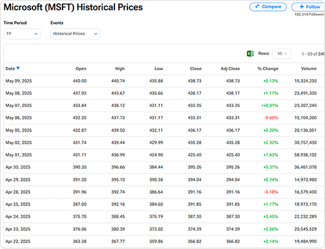Click the Compare button

[x=268, y=6]
